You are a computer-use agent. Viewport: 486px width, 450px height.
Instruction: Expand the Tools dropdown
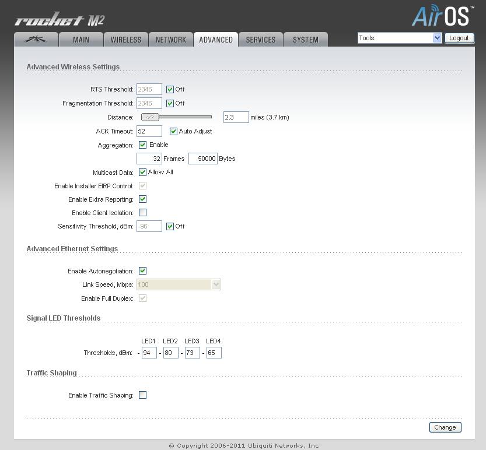pos(400,38)
